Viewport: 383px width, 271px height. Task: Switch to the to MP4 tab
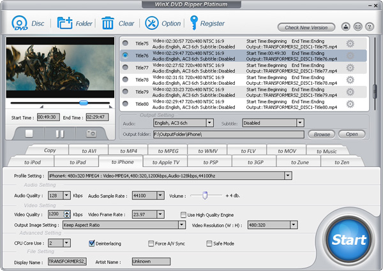tap(128, 151)
